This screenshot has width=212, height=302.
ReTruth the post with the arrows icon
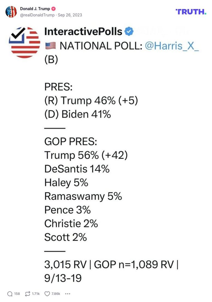point(27,294)
